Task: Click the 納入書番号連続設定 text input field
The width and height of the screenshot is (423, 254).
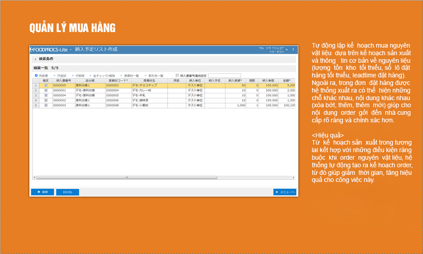Action: (224, 76)
